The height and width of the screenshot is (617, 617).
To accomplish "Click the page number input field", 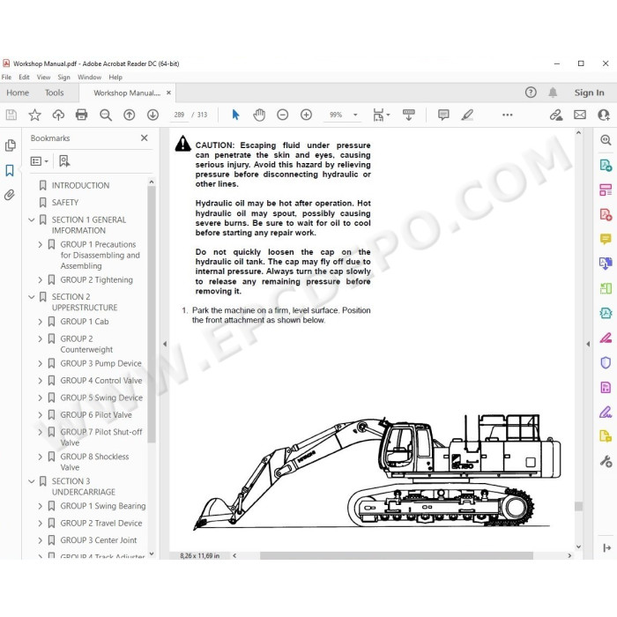I will tap(179, 115).
